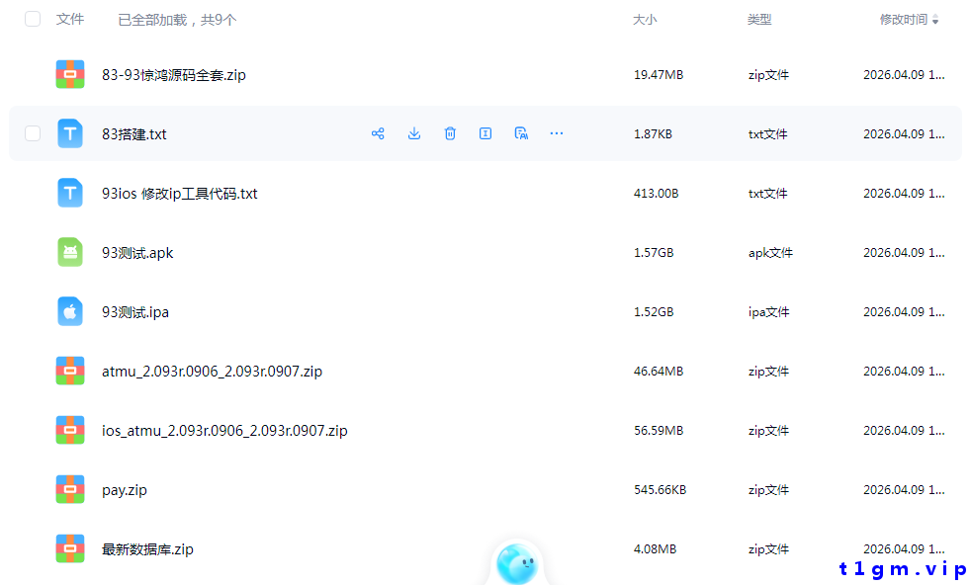Rename 83搭建.txt using the rename icon

(x=485, y=133)
